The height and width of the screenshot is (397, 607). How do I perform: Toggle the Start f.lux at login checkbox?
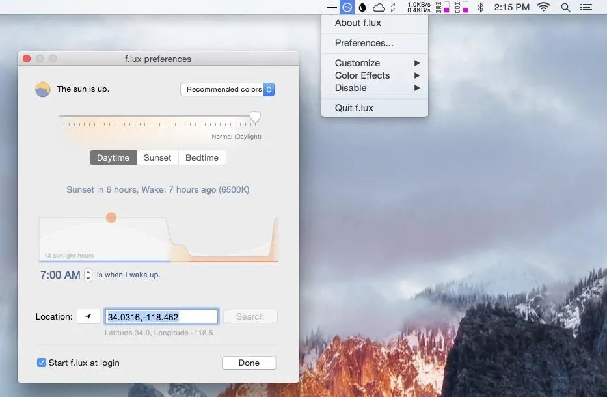coord(42,363)
